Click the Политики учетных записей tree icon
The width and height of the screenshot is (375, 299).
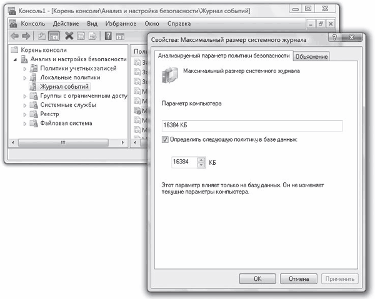pyautogui.click(x=34, y=68)
